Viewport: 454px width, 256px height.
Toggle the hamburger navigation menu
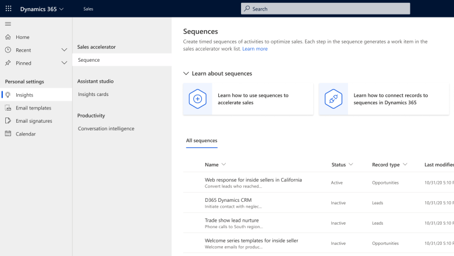8,24
